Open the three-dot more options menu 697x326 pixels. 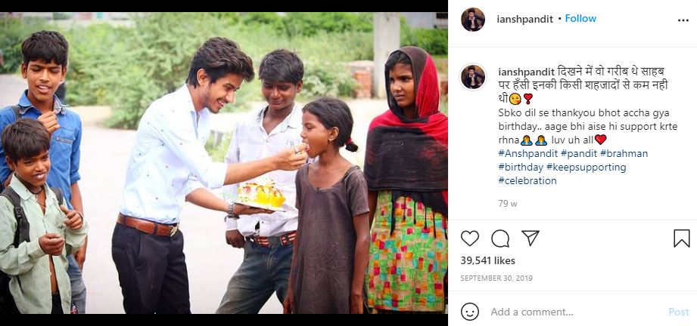click(x=683, y=20)
